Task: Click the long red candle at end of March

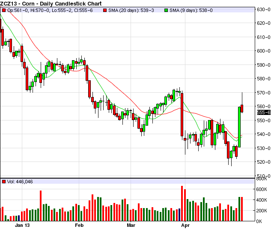Action: tap(182, 114)
